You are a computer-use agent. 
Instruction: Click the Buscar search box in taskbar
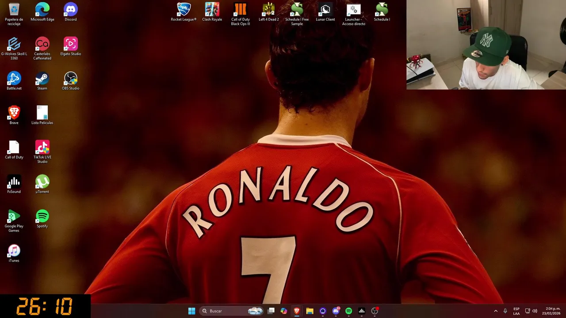232,311
